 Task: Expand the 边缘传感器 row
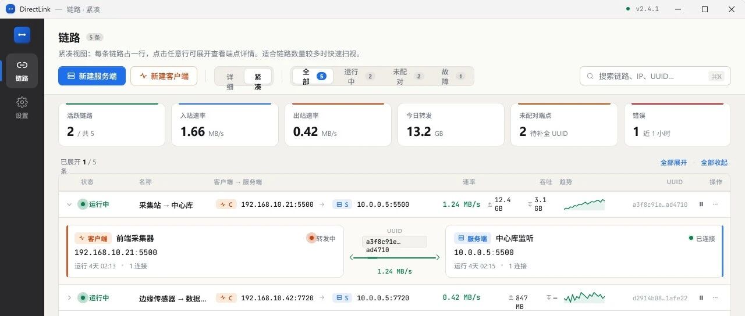[69, 298]
